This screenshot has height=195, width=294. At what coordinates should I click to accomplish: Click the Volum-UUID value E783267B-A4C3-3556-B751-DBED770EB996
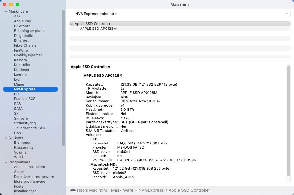(156, 160)
